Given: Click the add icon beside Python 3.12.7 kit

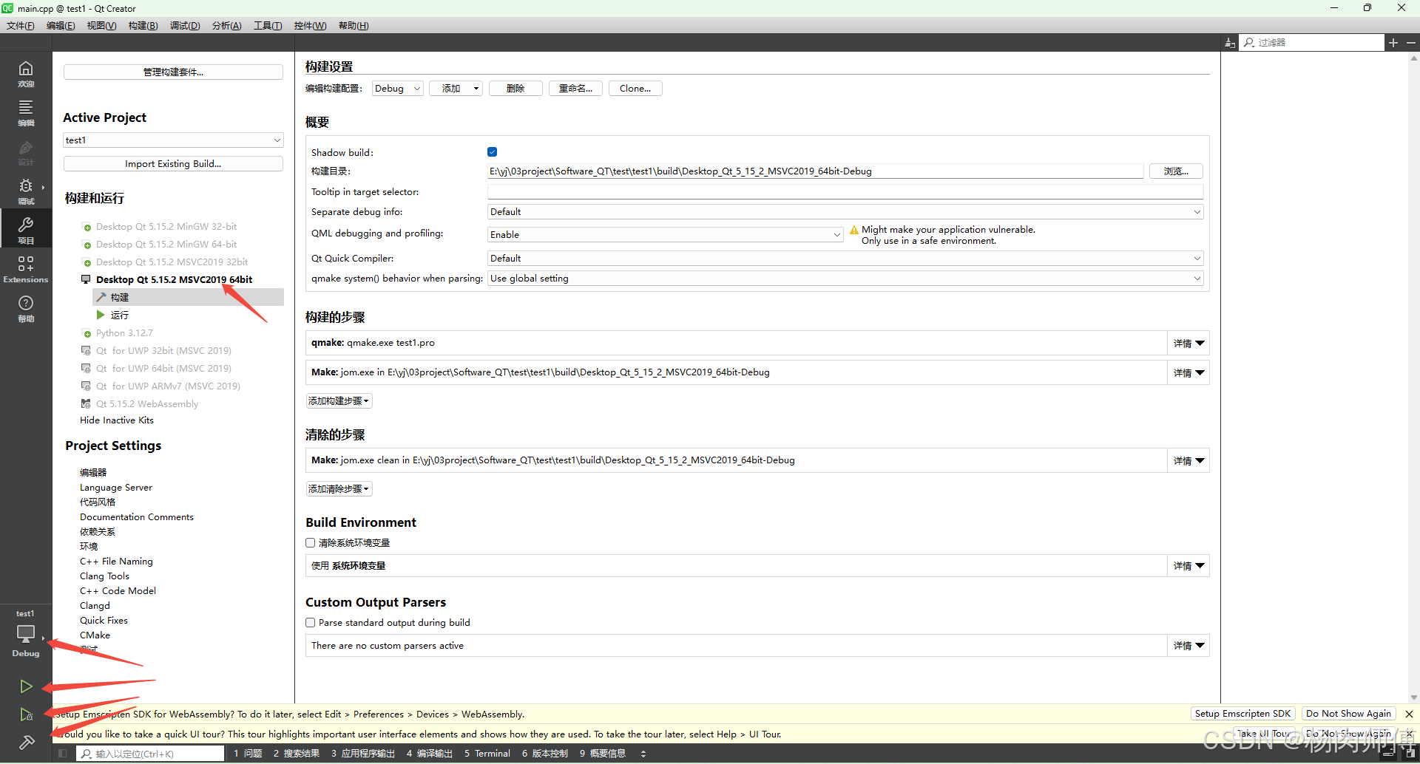Looking at the screenshot, I should (x=87, y=333).
